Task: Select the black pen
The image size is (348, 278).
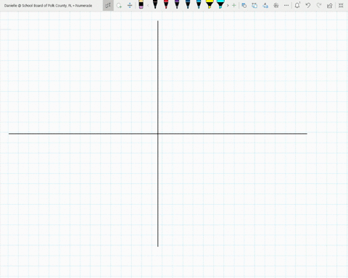Action: [x=155, y=4]
